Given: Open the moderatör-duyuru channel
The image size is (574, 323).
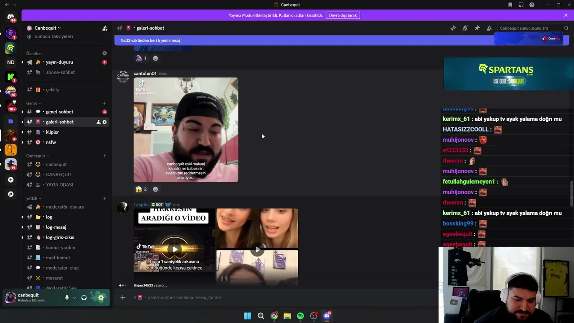Looking at the screenshot, I should tap(66, 207).
